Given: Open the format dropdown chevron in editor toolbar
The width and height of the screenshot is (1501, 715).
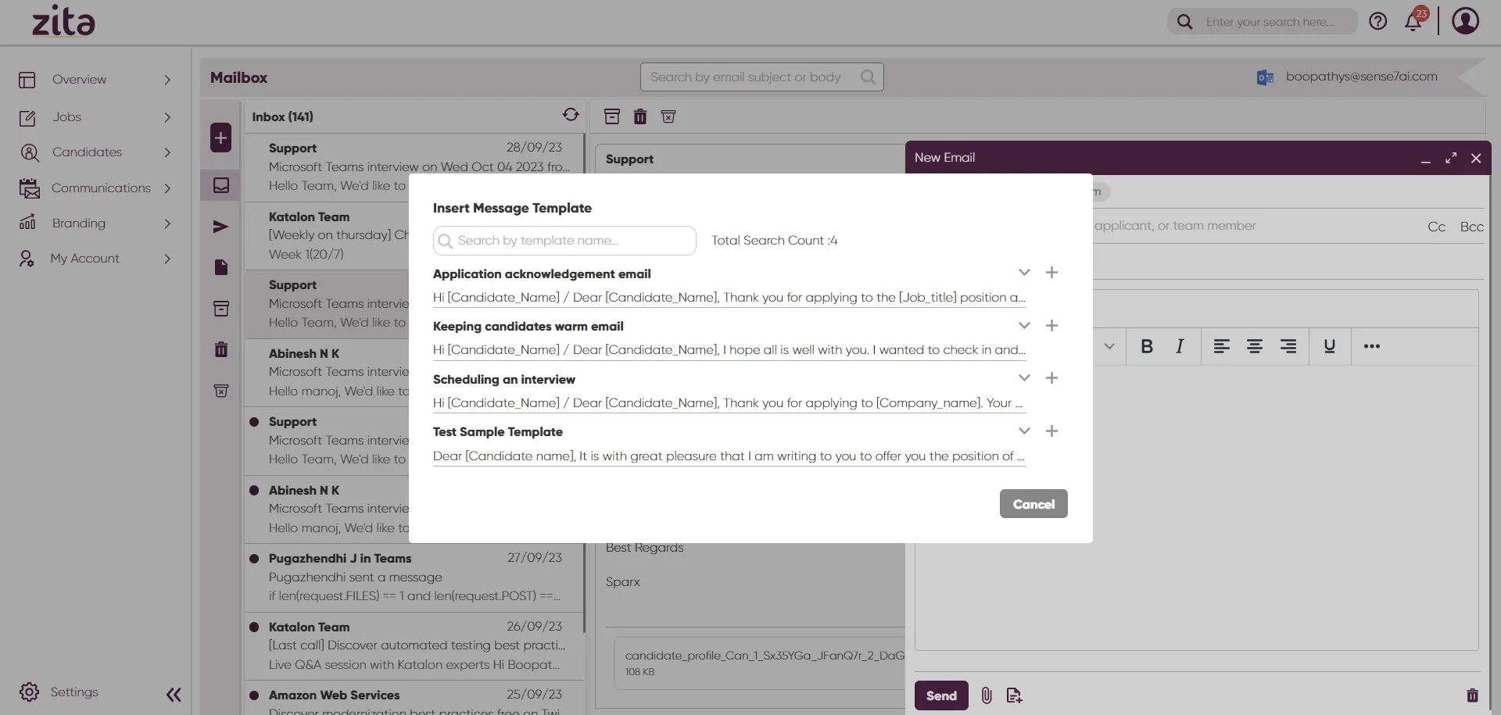Looking at the screenshot, I should point(1109,346).
